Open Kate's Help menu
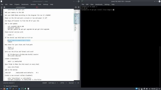The height and width of the screenshot is (90, 161). 52,4
